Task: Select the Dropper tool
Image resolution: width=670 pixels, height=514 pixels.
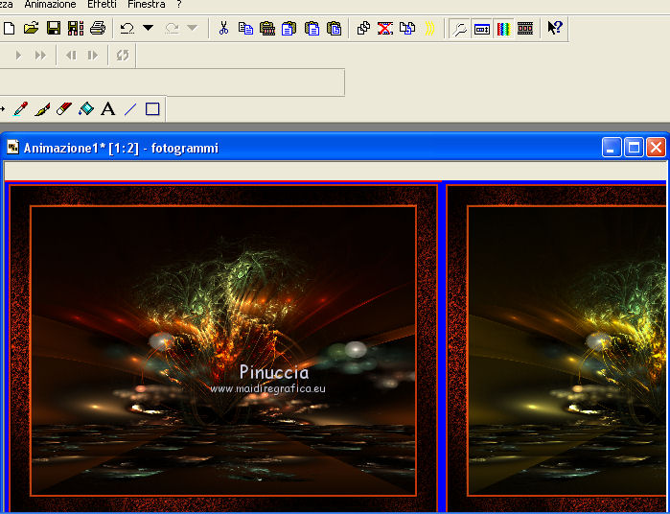Action: coord(20,109)
